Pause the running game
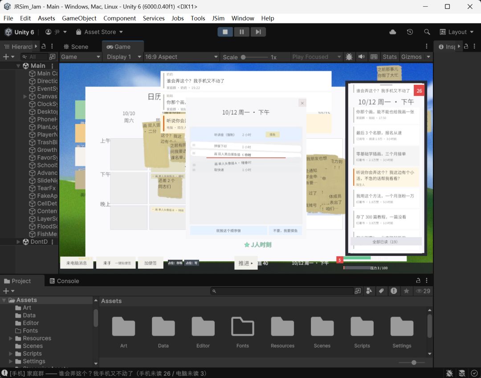 point(242,32)
